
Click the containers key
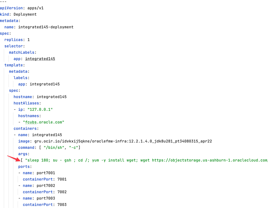click(x=25, y=129)
